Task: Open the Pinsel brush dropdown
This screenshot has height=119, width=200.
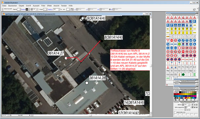Action: (x=46, y=9)
